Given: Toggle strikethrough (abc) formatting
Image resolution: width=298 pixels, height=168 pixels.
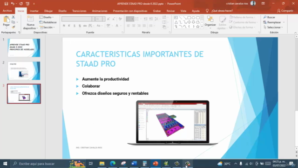Looking at the screenshot, I should (x=85, y=26).
